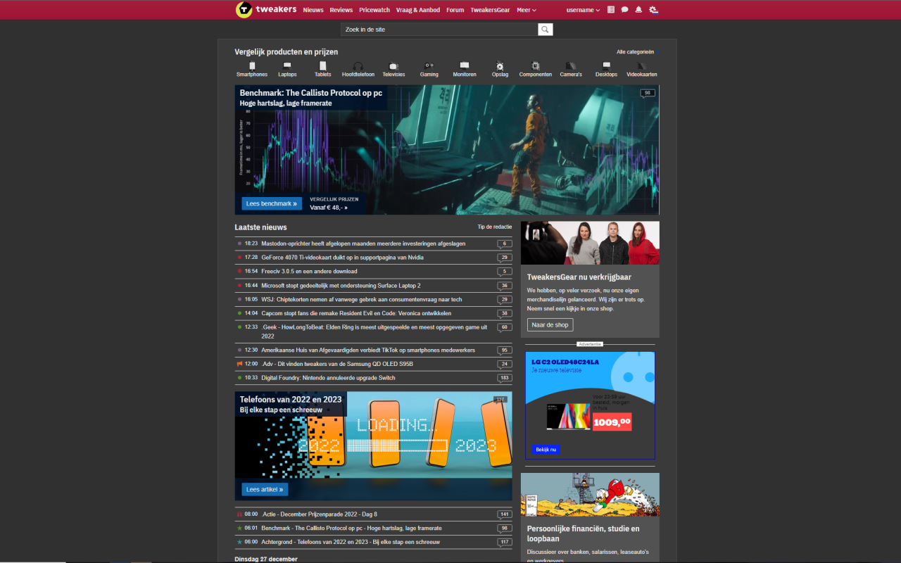Open Freeciv 3.0.5 download article
The image size is (901, 563).
pos(309,272)
